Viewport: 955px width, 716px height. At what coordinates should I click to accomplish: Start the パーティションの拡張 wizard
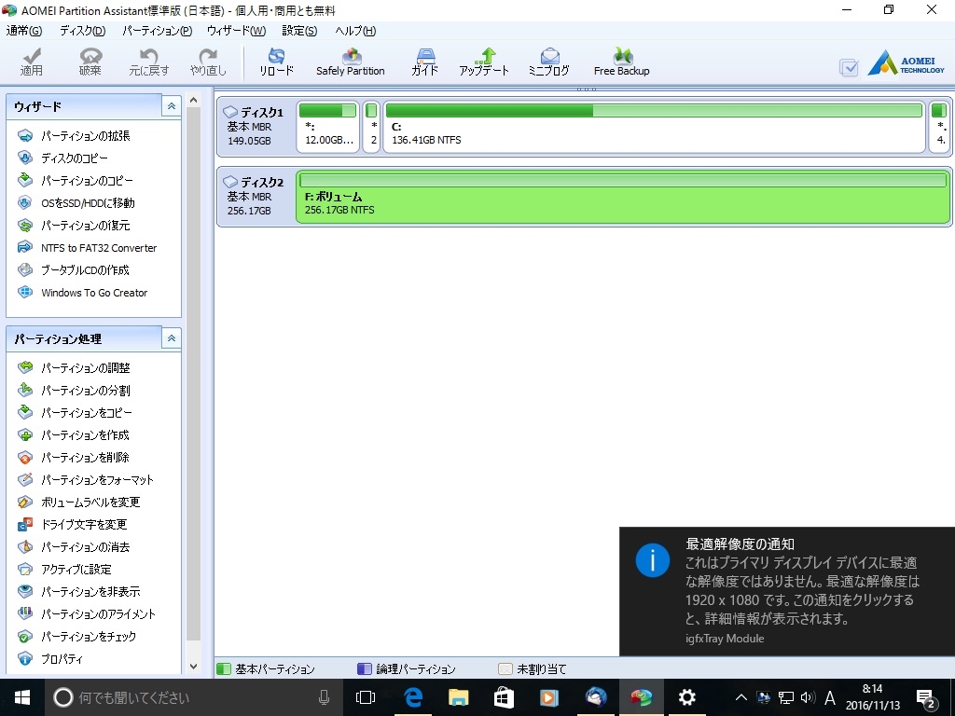[x=74, y=136]
